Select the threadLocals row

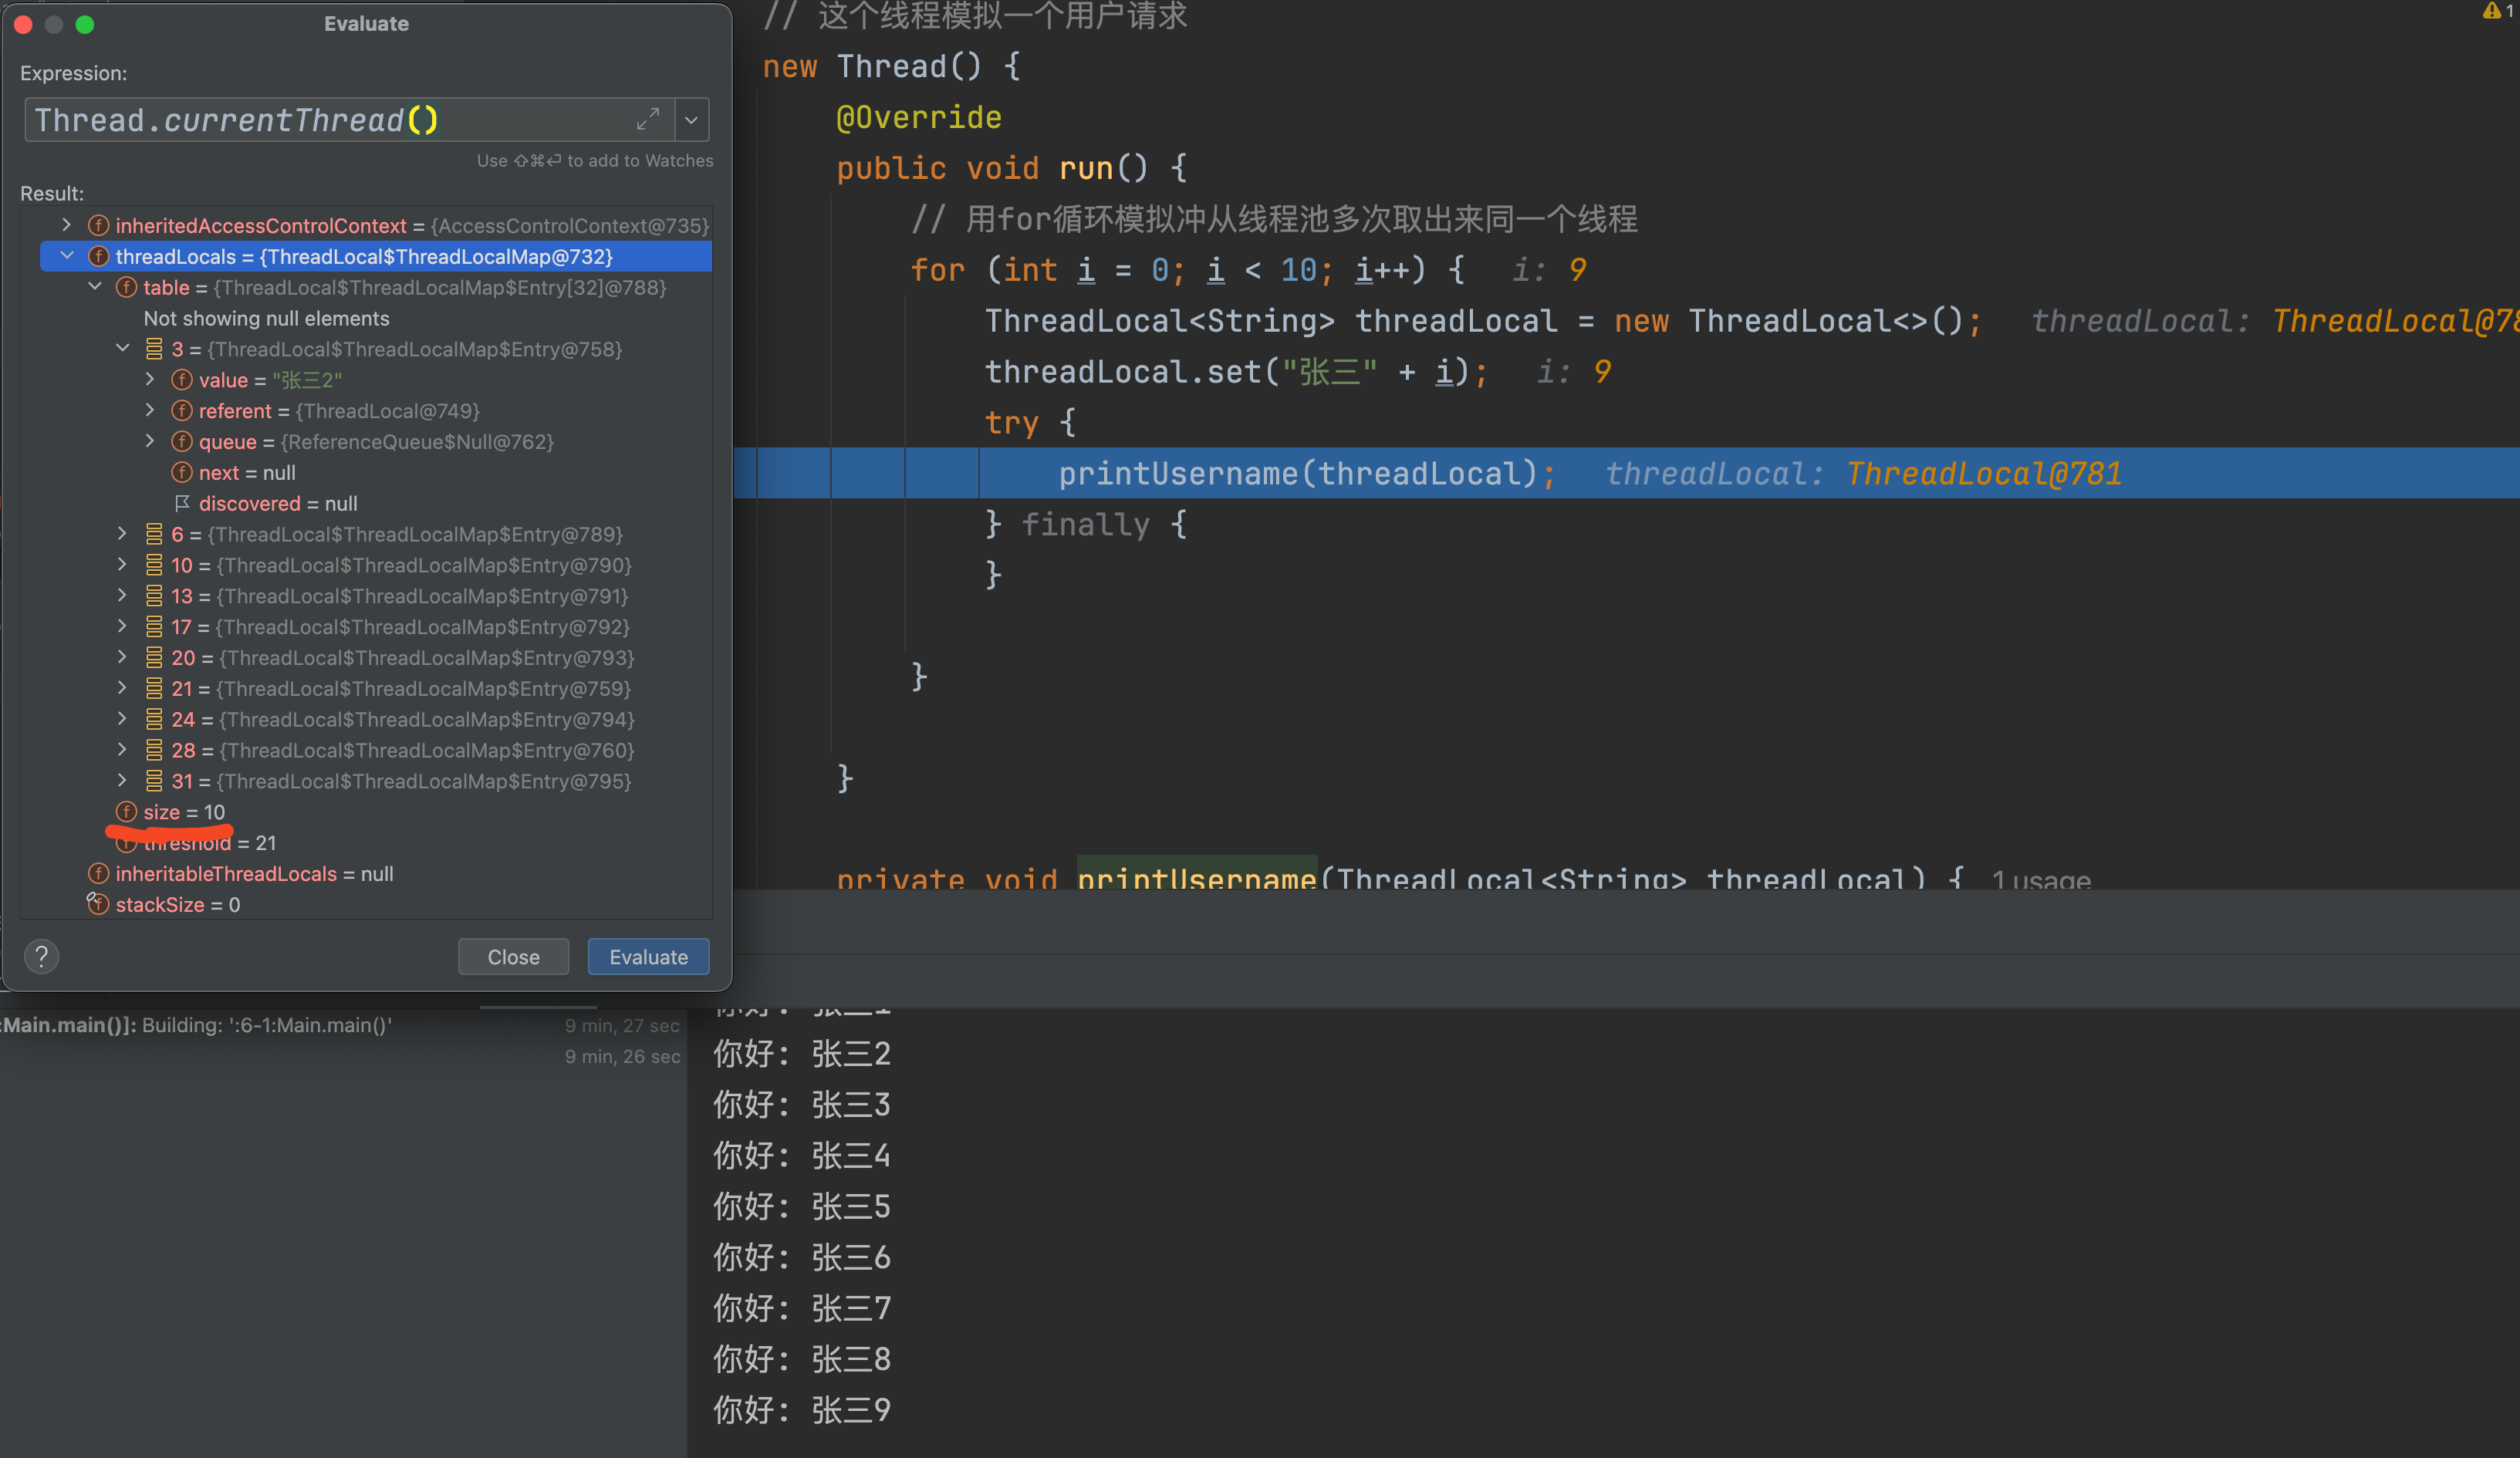(376, 256)
